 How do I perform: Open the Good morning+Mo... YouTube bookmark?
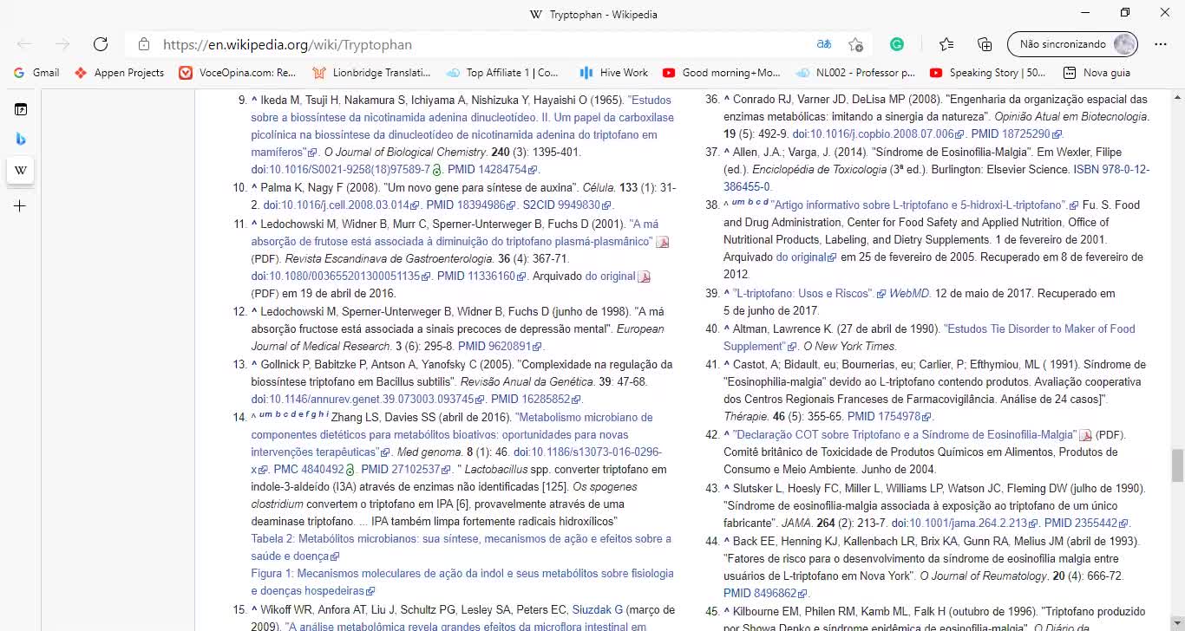722,73
